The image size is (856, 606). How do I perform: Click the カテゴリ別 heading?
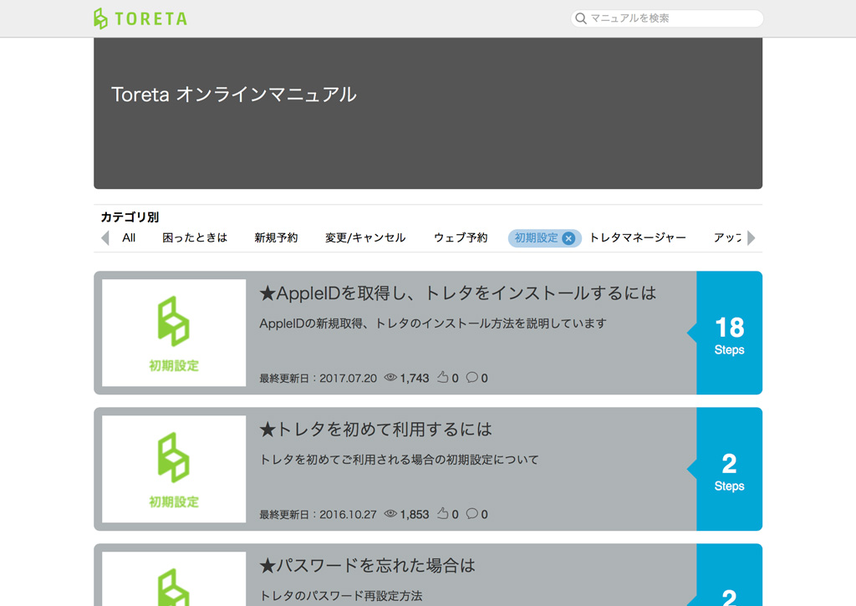pos(130,217)
